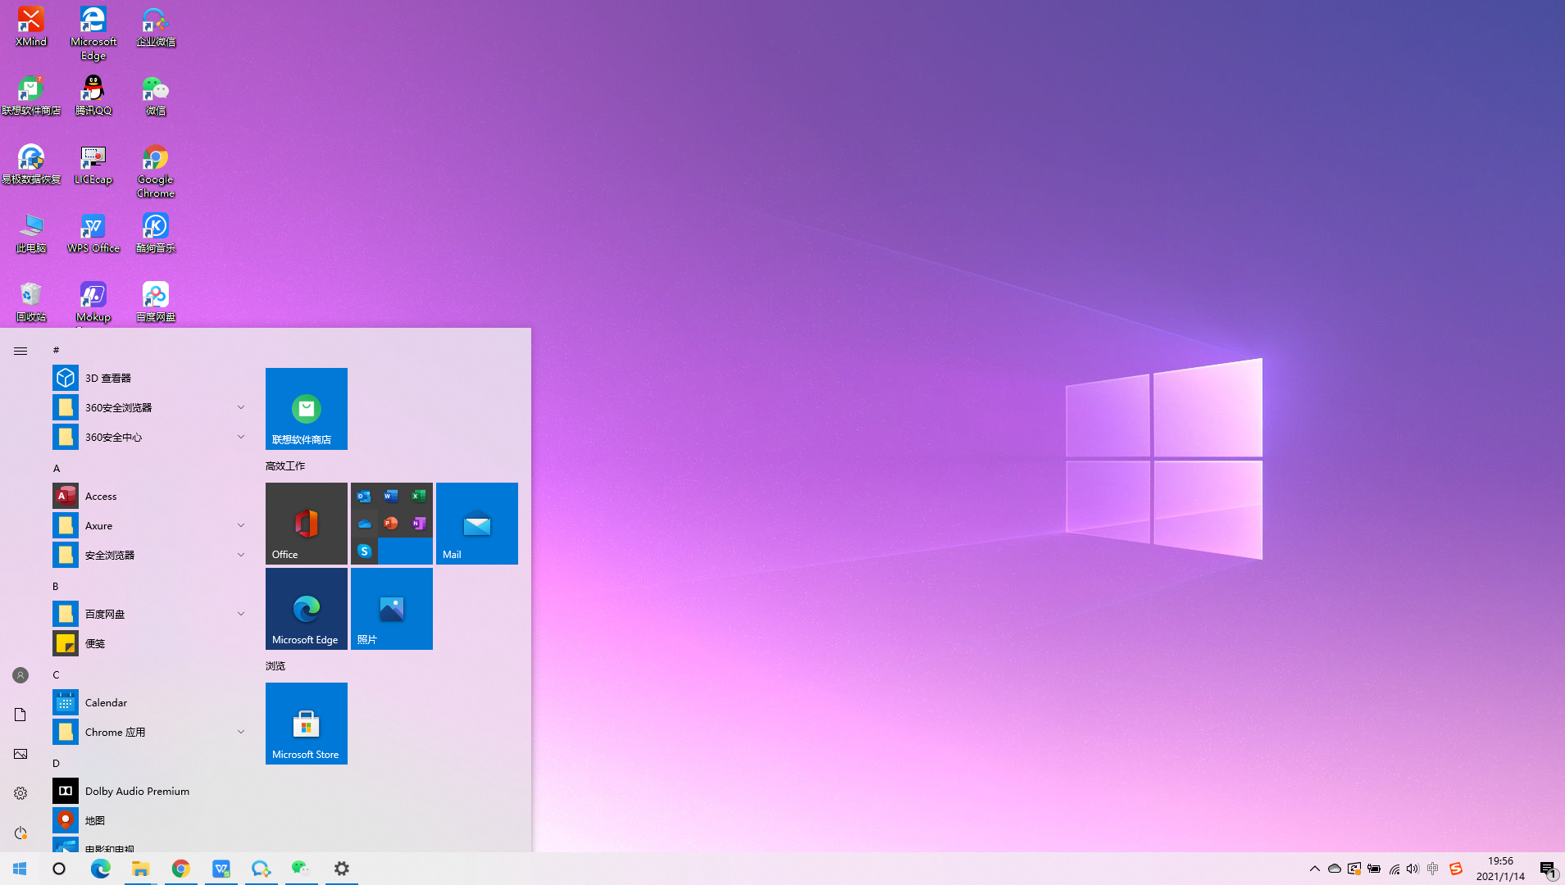Click the Power icon in Start menu

(x=20, y=833)
